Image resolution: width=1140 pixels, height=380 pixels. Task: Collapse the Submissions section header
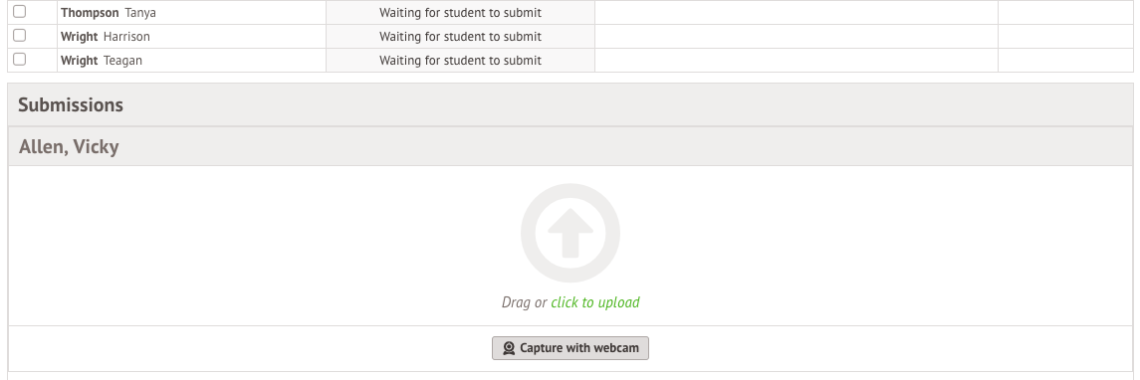[x=570, y=104]
